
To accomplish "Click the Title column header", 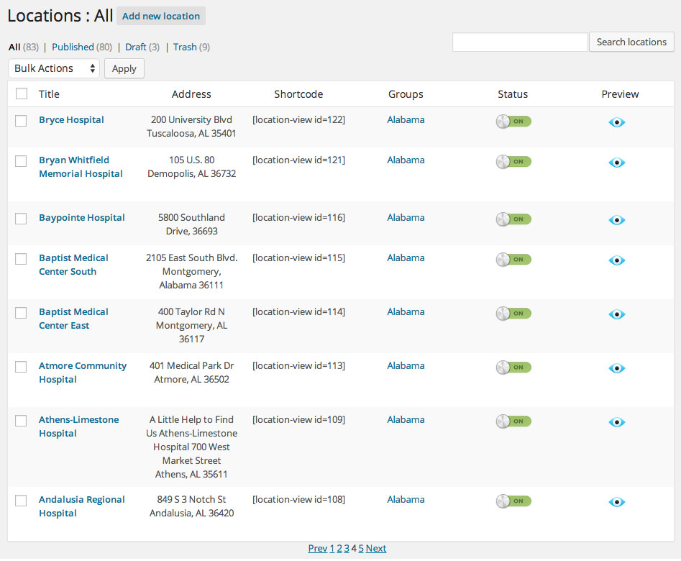I will [x=49, y=94].
